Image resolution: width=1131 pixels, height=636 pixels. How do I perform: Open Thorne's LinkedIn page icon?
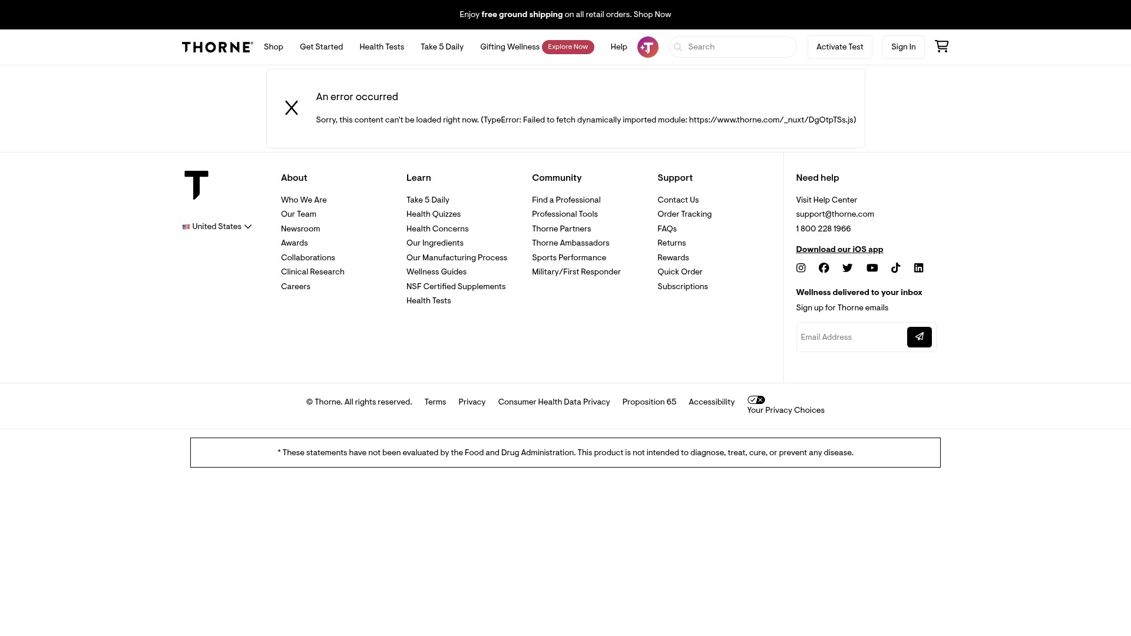(918, 268)
